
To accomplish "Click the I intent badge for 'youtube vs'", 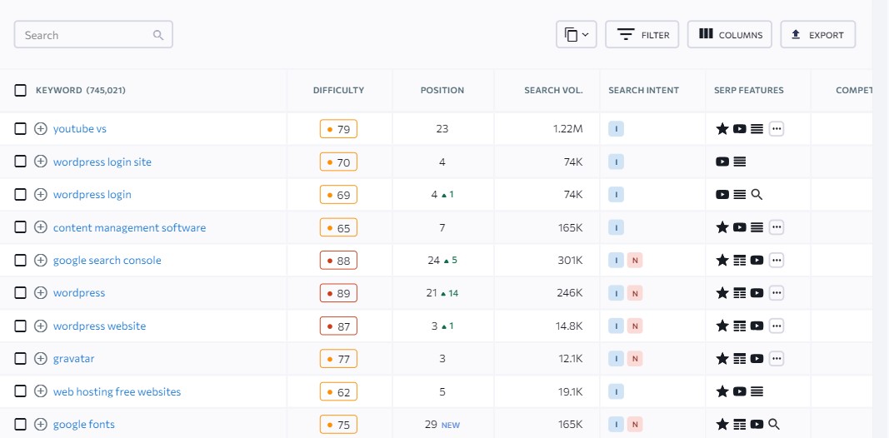I will click(616, 128).
